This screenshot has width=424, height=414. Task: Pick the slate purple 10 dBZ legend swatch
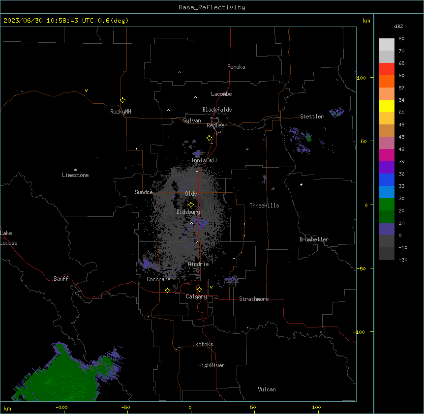(387, 229)
